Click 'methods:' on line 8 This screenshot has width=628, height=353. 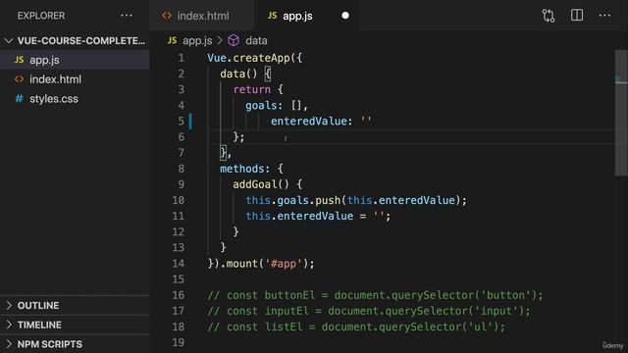point(245,169)
